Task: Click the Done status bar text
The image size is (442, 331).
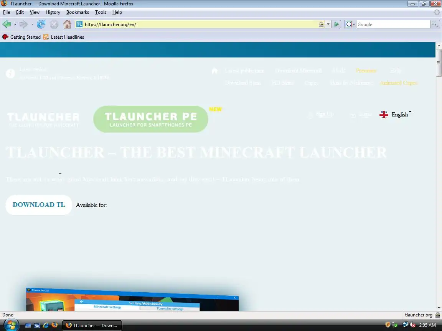Action: (8, 315)
